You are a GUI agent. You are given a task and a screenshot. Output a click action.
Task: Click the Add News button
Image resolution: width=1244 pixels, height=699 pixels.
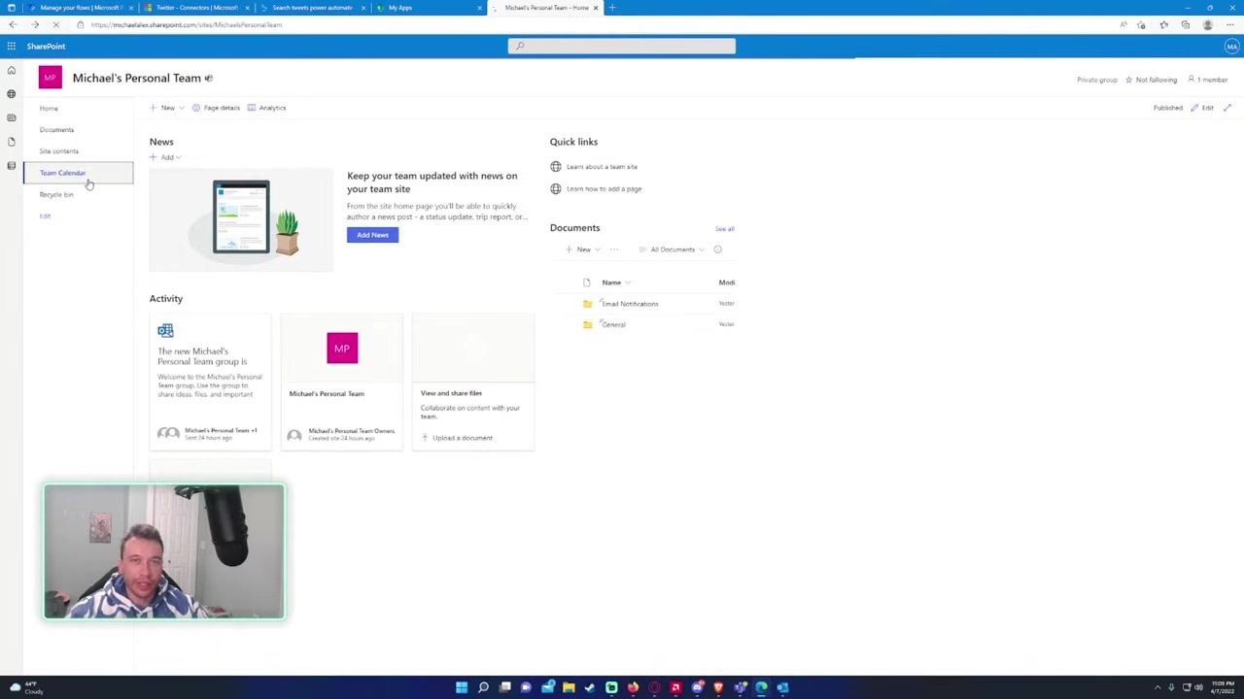click(372, 235)
